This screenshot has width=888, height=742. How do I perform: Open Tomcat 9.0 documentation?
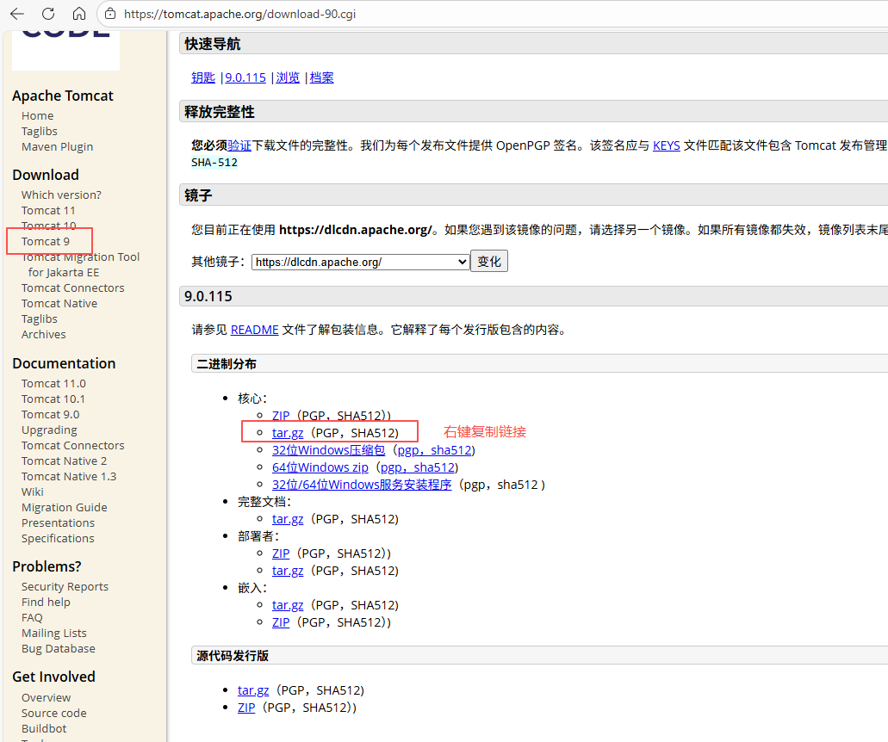point(51,414)
